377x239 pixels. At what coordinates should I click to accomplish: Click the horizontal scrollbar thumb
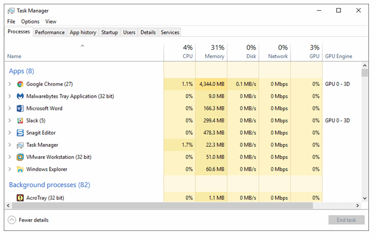(x=163, y=206)
